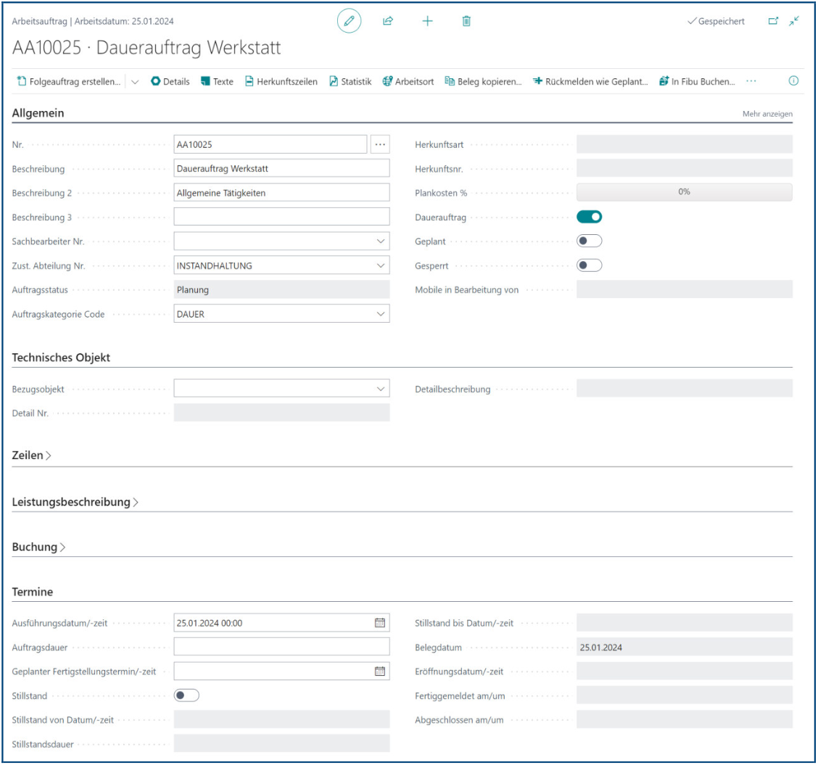
Task: Click Rückmelden wie Geplant action
Action: [590, 81]
